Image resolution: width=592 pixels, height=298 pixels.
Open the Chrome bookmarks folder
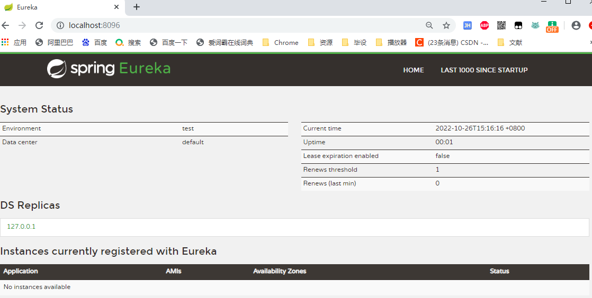[x=281, y=43]
